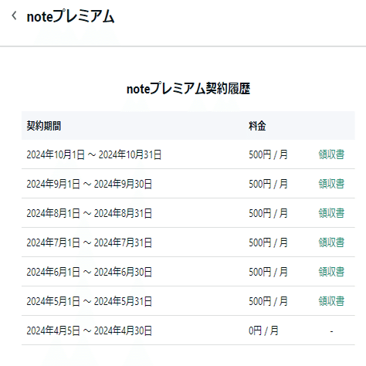Select period 2024年5月1日 ～ 2024年5月31日
This screenshot has height=366, width=366.
[x=90, y=301]
